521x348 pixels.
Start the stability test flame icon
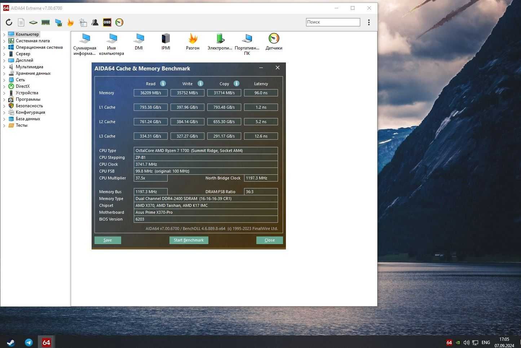point(70,22)
